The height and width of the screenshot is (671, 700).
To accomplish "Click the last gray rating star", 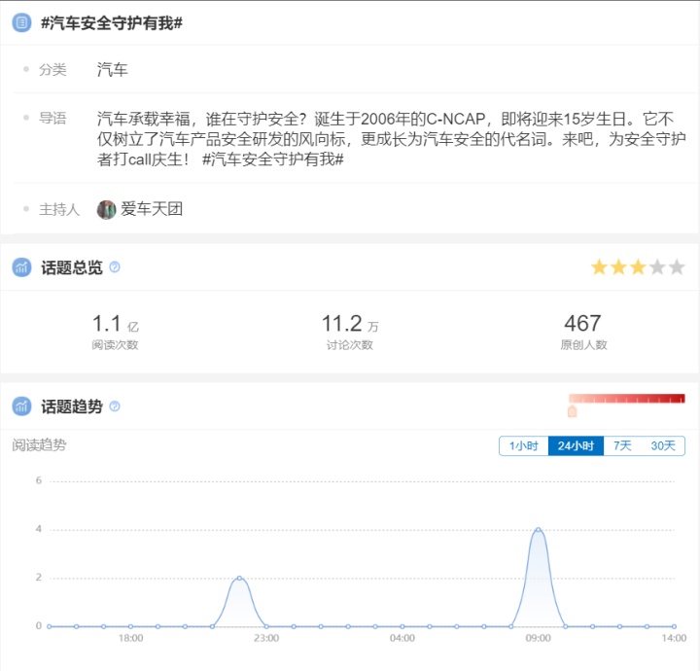I will (x=677, y=267).
